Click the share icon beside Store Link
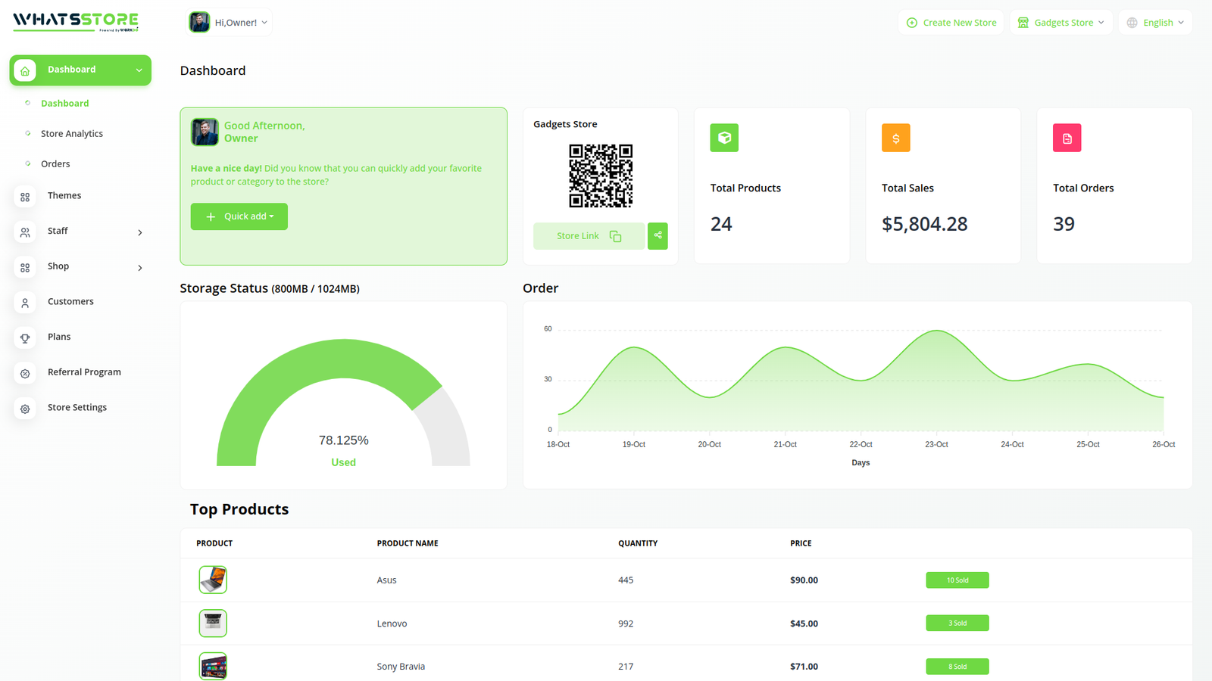 pyautogui.click(x=658, y=236)
